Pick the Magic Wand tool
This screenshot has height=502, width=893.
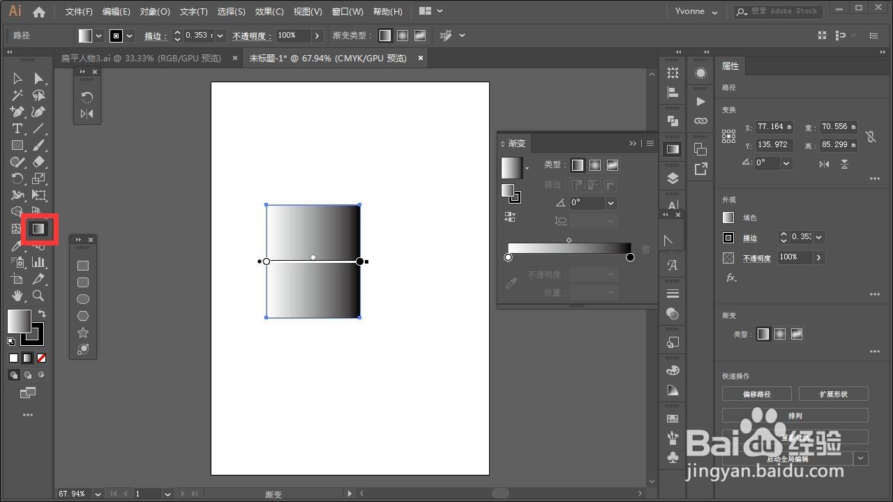pos(17,96)
